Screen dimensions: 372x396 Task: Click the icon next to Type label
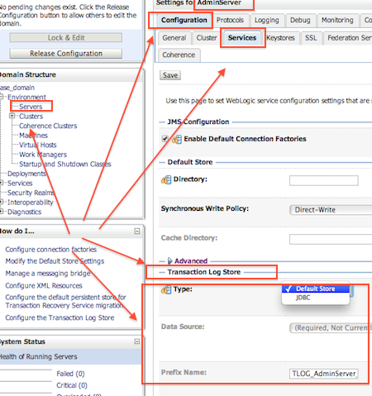[x=166, y=289]
